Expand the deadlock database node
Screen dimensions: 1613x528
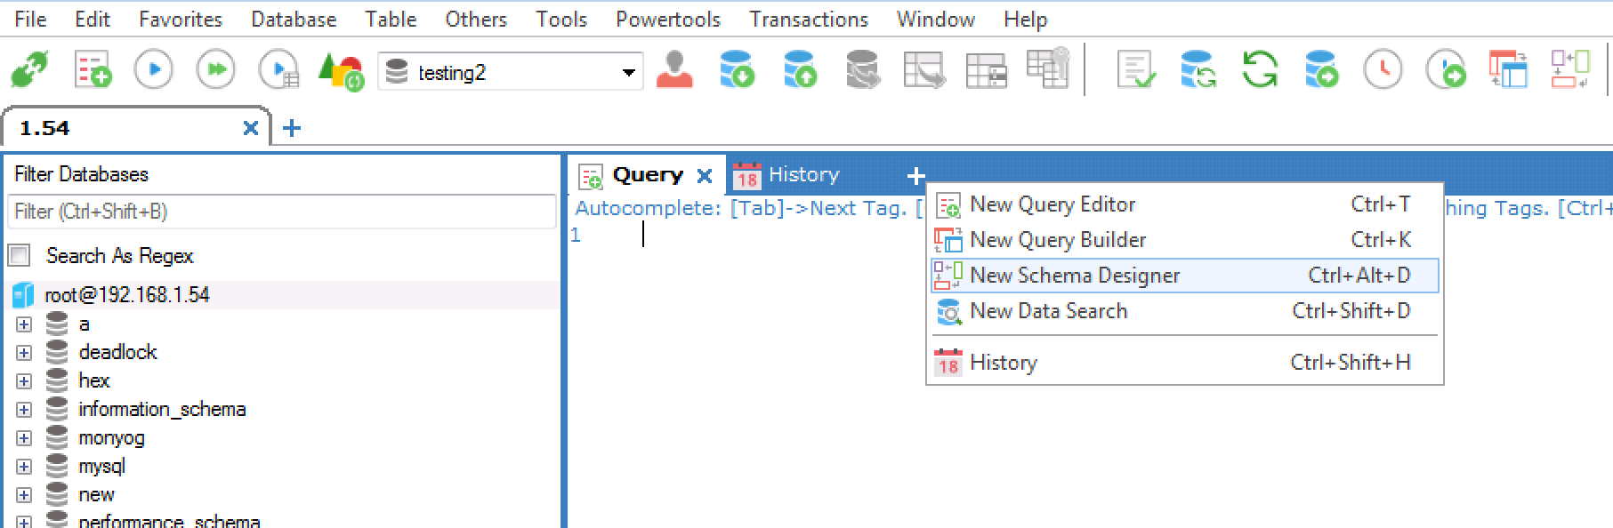[24, 353]
